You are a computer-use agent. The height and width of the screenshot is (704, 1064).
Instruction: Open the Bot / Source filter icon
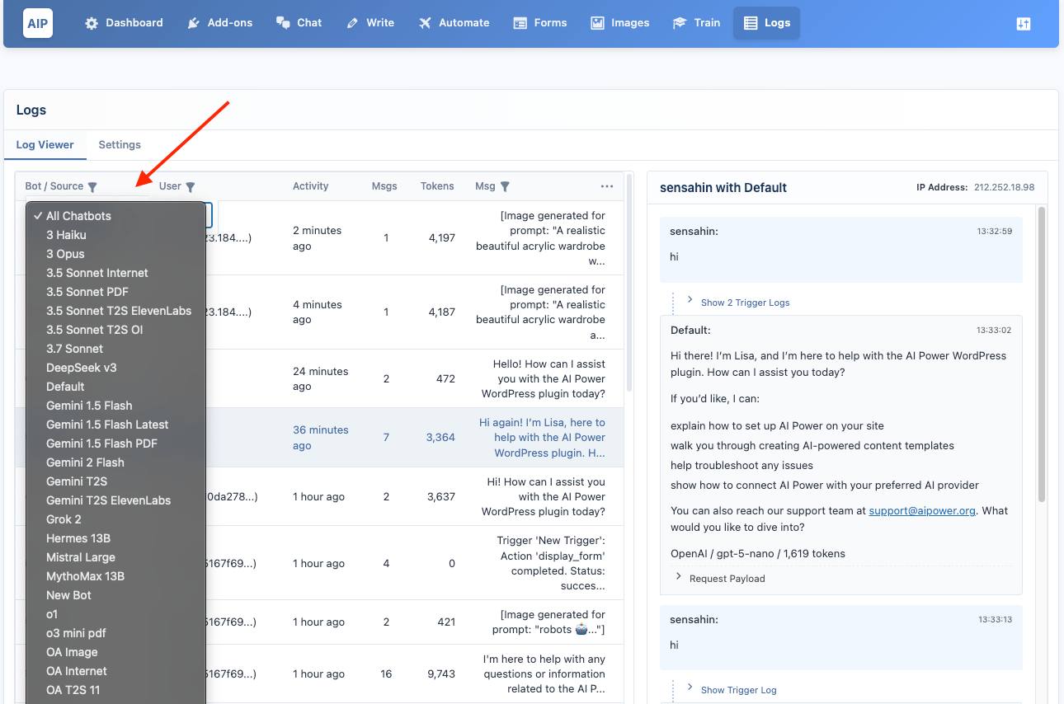tap(92, 187)
